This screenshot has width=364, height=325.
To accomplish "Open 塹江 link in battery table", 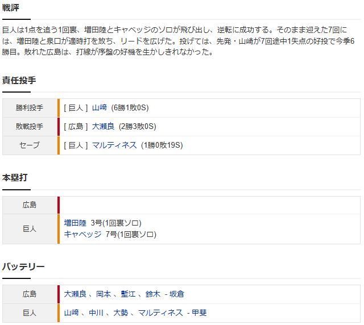I will pyautogui.click(x=128, y=294).
